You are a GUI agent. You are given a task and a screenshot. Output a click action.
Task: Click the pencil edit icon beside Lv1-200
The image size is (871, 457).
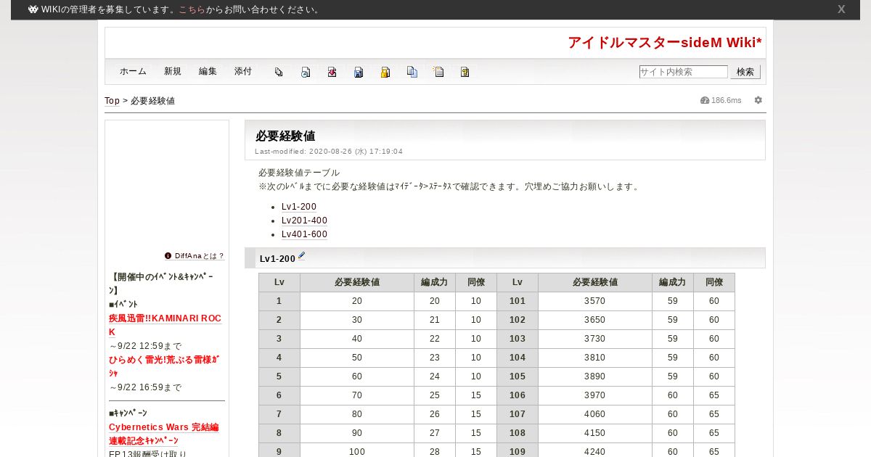(302, 255)
